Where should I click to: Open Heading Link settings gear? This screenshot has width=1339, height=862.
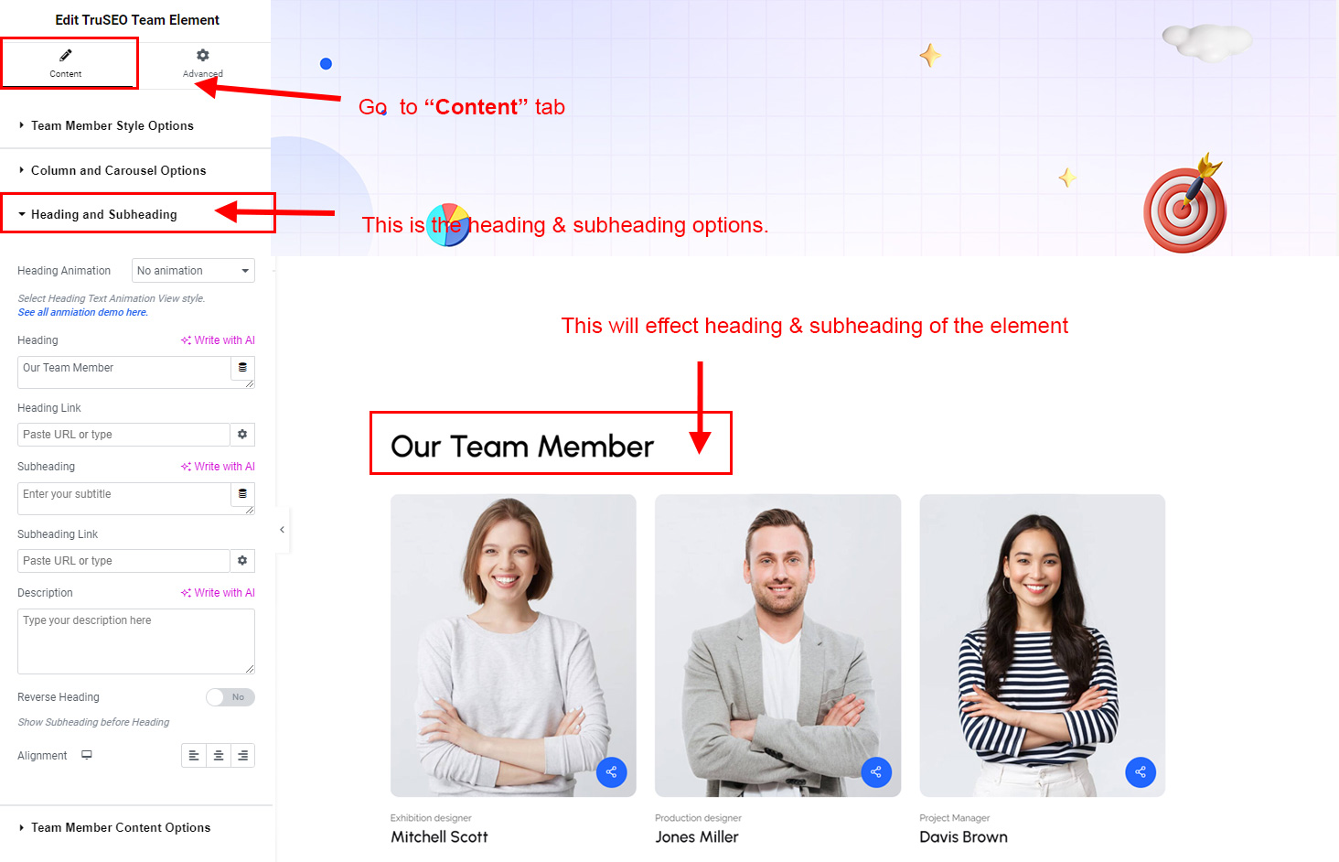click(x=242, y=435)
